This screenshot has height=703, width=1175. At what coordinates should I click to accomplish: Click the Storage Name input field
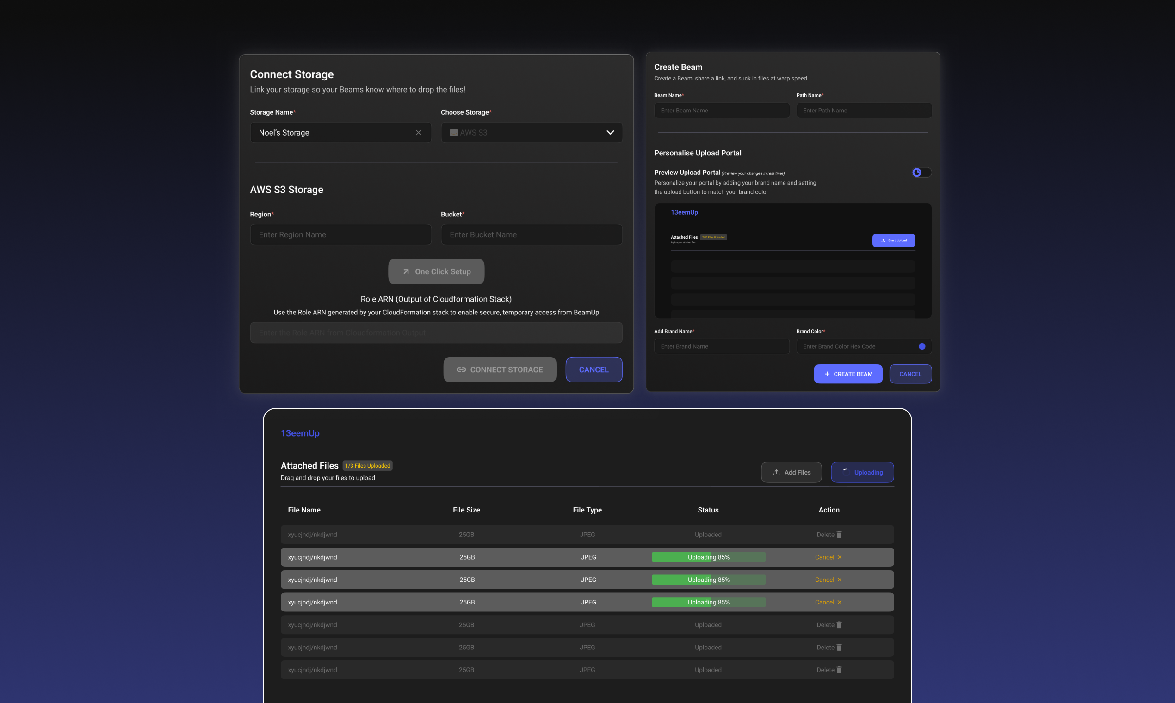340,133
